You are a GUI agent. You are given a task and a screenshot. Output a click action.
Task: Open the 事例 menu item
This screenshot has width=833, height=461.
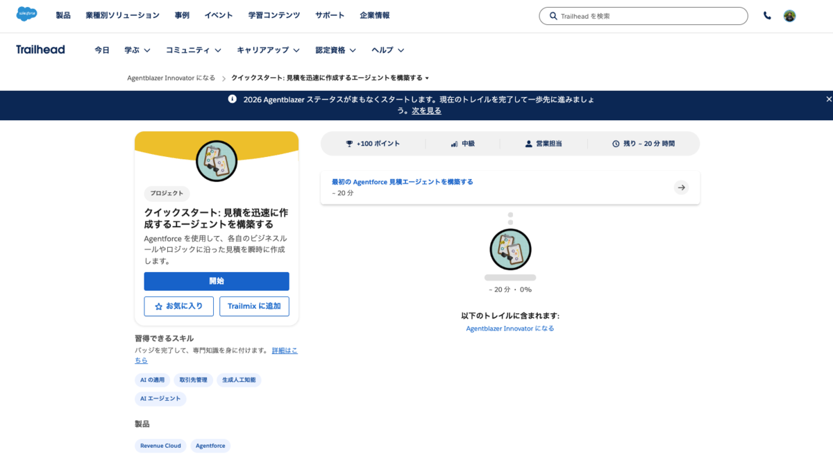(182, 15)
